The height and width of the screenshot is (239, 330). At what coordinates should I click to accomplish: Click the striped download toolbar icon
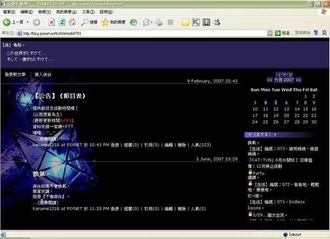(206, 22)
